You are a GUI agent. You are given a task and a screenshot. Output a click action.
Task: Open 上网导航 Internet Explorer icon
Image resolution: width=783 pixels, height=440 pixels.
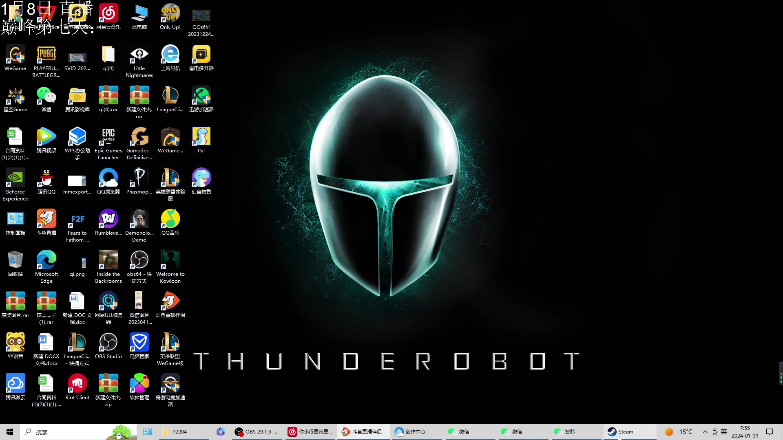pyautogui.click(x=170, y=58)
